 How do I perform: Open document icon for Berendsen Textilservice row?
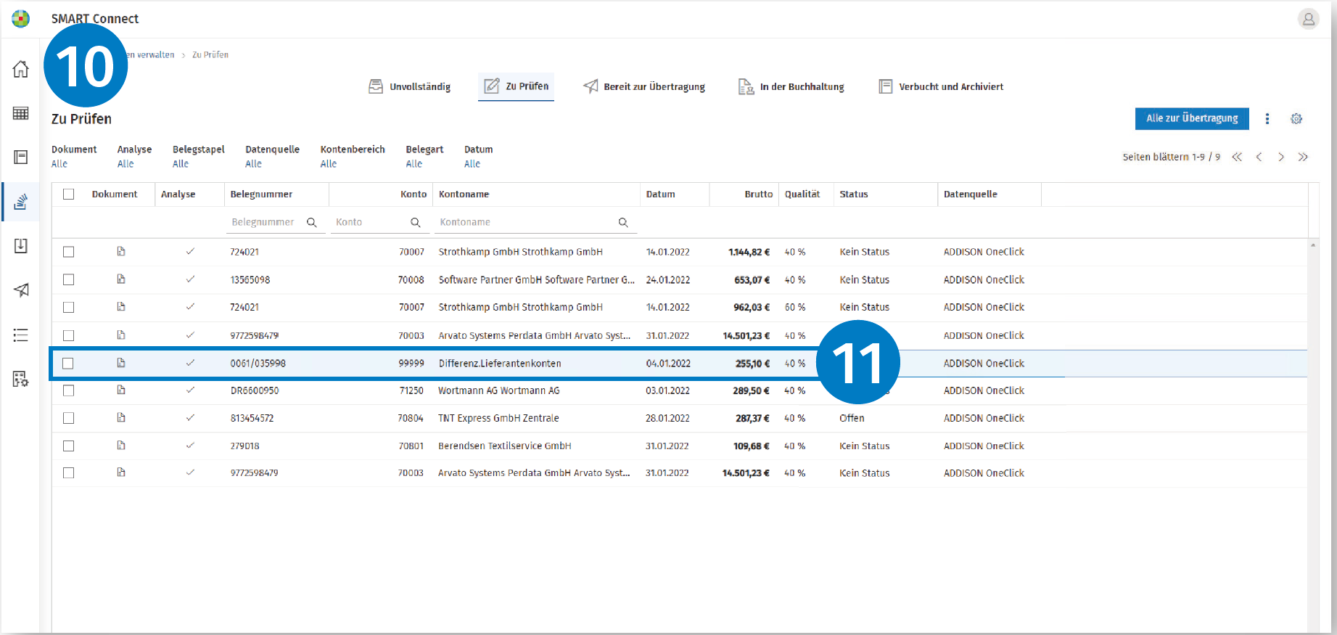121,446
